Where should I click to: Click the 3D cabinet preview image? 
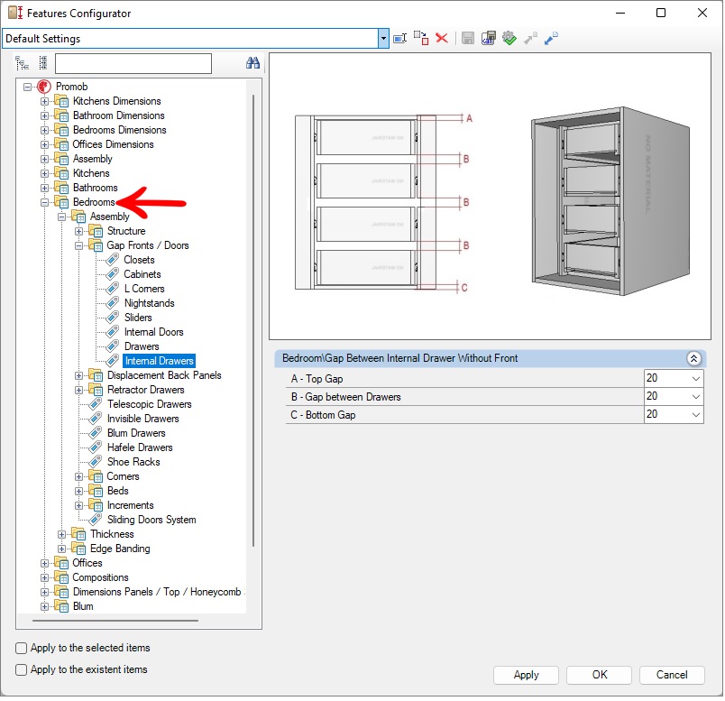(x=610, y=201)
